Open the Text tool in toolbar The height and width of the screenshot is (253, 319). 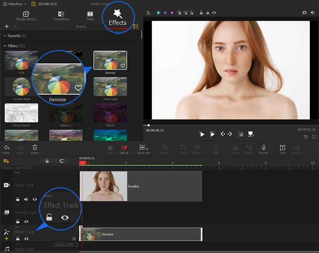coord(282,148)
